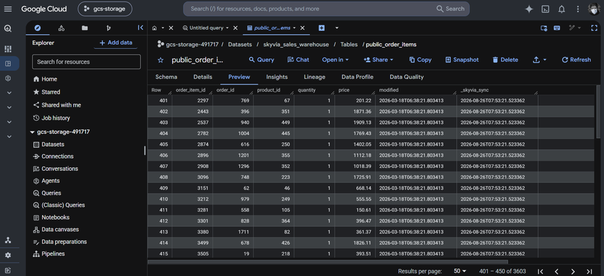This screenshot has width=604, height=276.
Task: Toggle full screen mode icon
Action: (594, 28)
